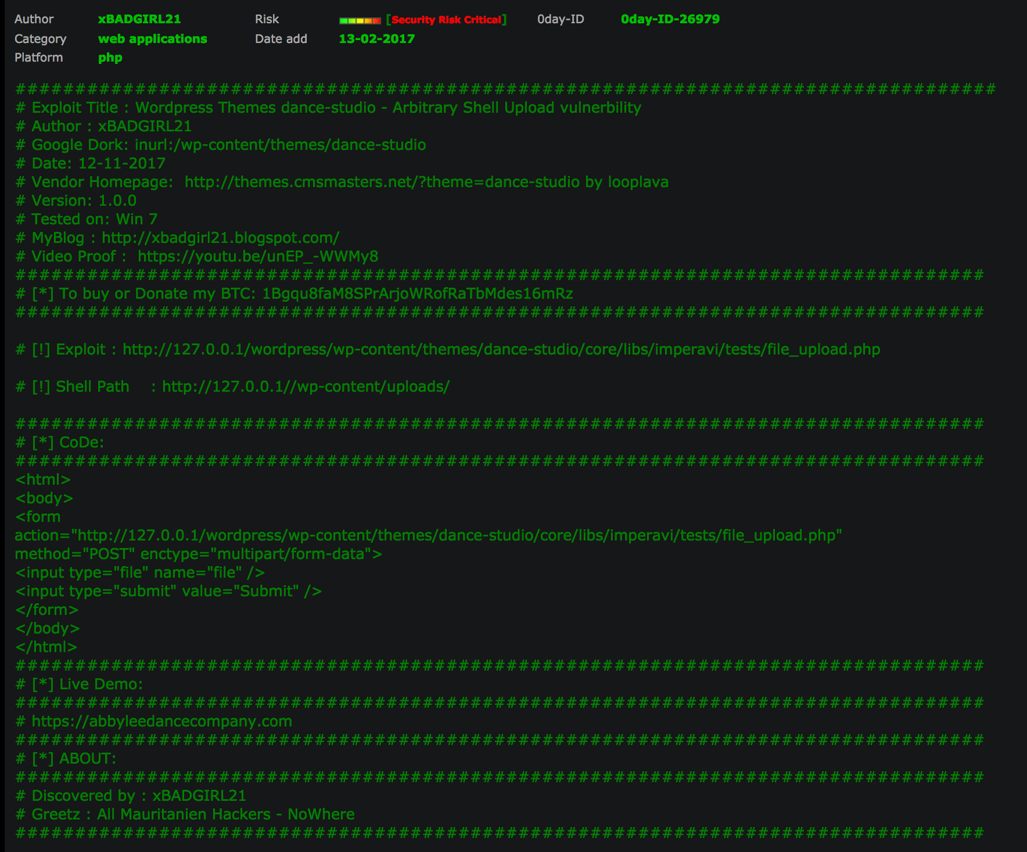1027x852 pixels.
Task: Click the 0day-ID-26979 identifier
Action: click(670, 19)
